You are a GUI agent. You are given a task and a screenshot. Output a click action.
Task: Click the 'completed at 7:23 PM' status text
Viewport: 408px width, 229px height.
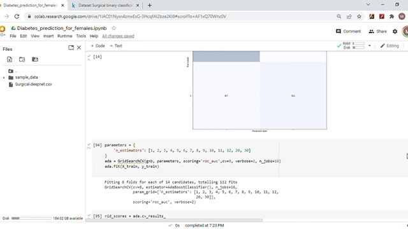pyautogui.click(x=204, y=225)
